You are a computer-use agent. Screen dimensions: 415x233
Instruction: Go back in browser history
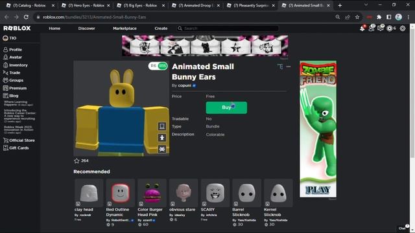pos(6,17)
